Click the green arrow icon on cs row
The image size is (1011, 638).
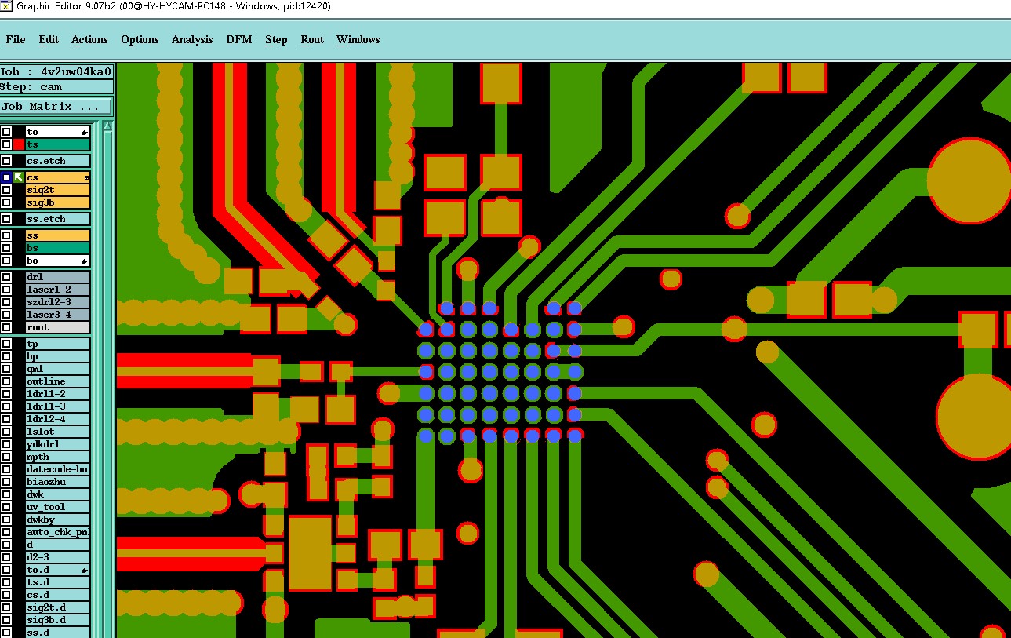(19, 177)
